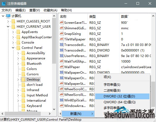Click the Desktop folder icon in the tree
Screen dimensions: 156x122
[x=23, y=79]
